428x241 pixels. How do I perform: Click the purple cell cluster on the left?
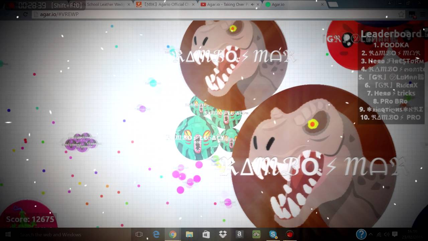(81, 142)
